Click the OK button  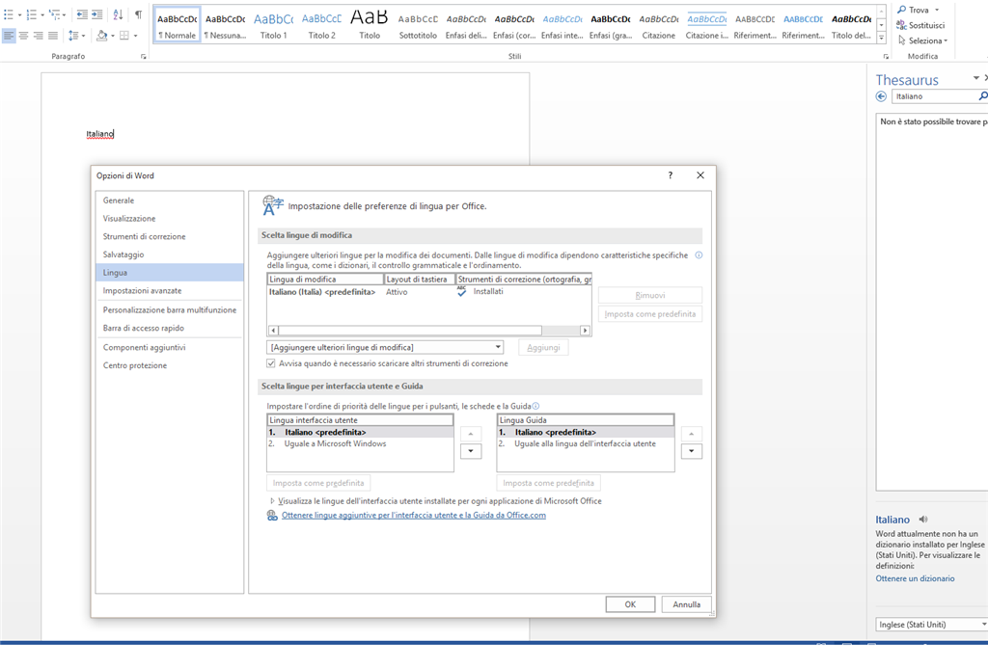(x=630, y=604)
